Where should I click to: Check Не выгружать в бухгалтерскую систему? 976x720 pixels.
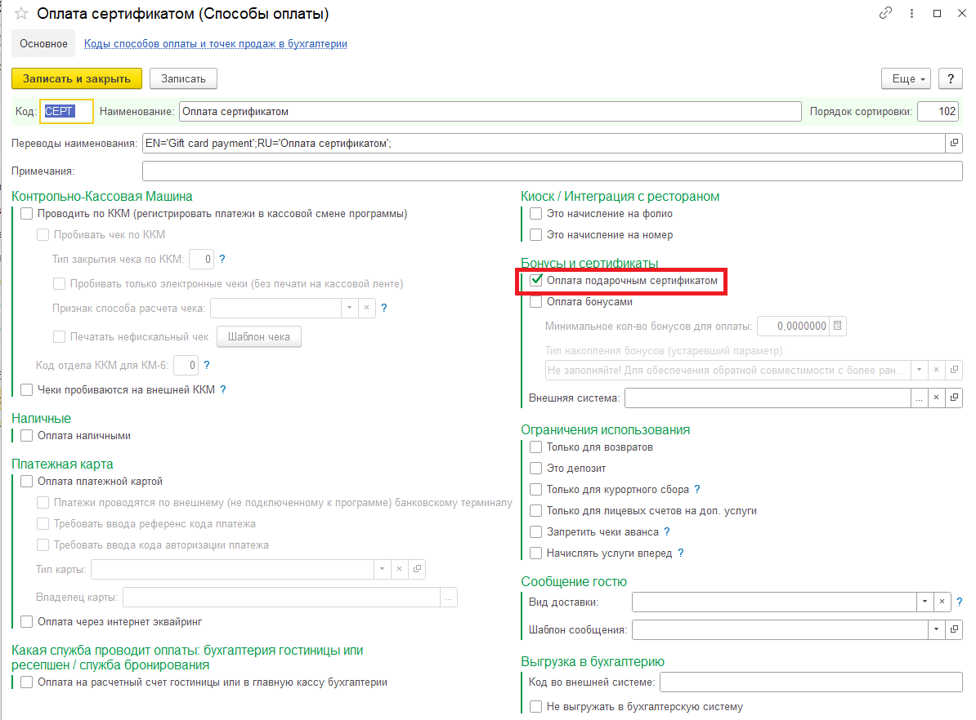coord(536,707)
